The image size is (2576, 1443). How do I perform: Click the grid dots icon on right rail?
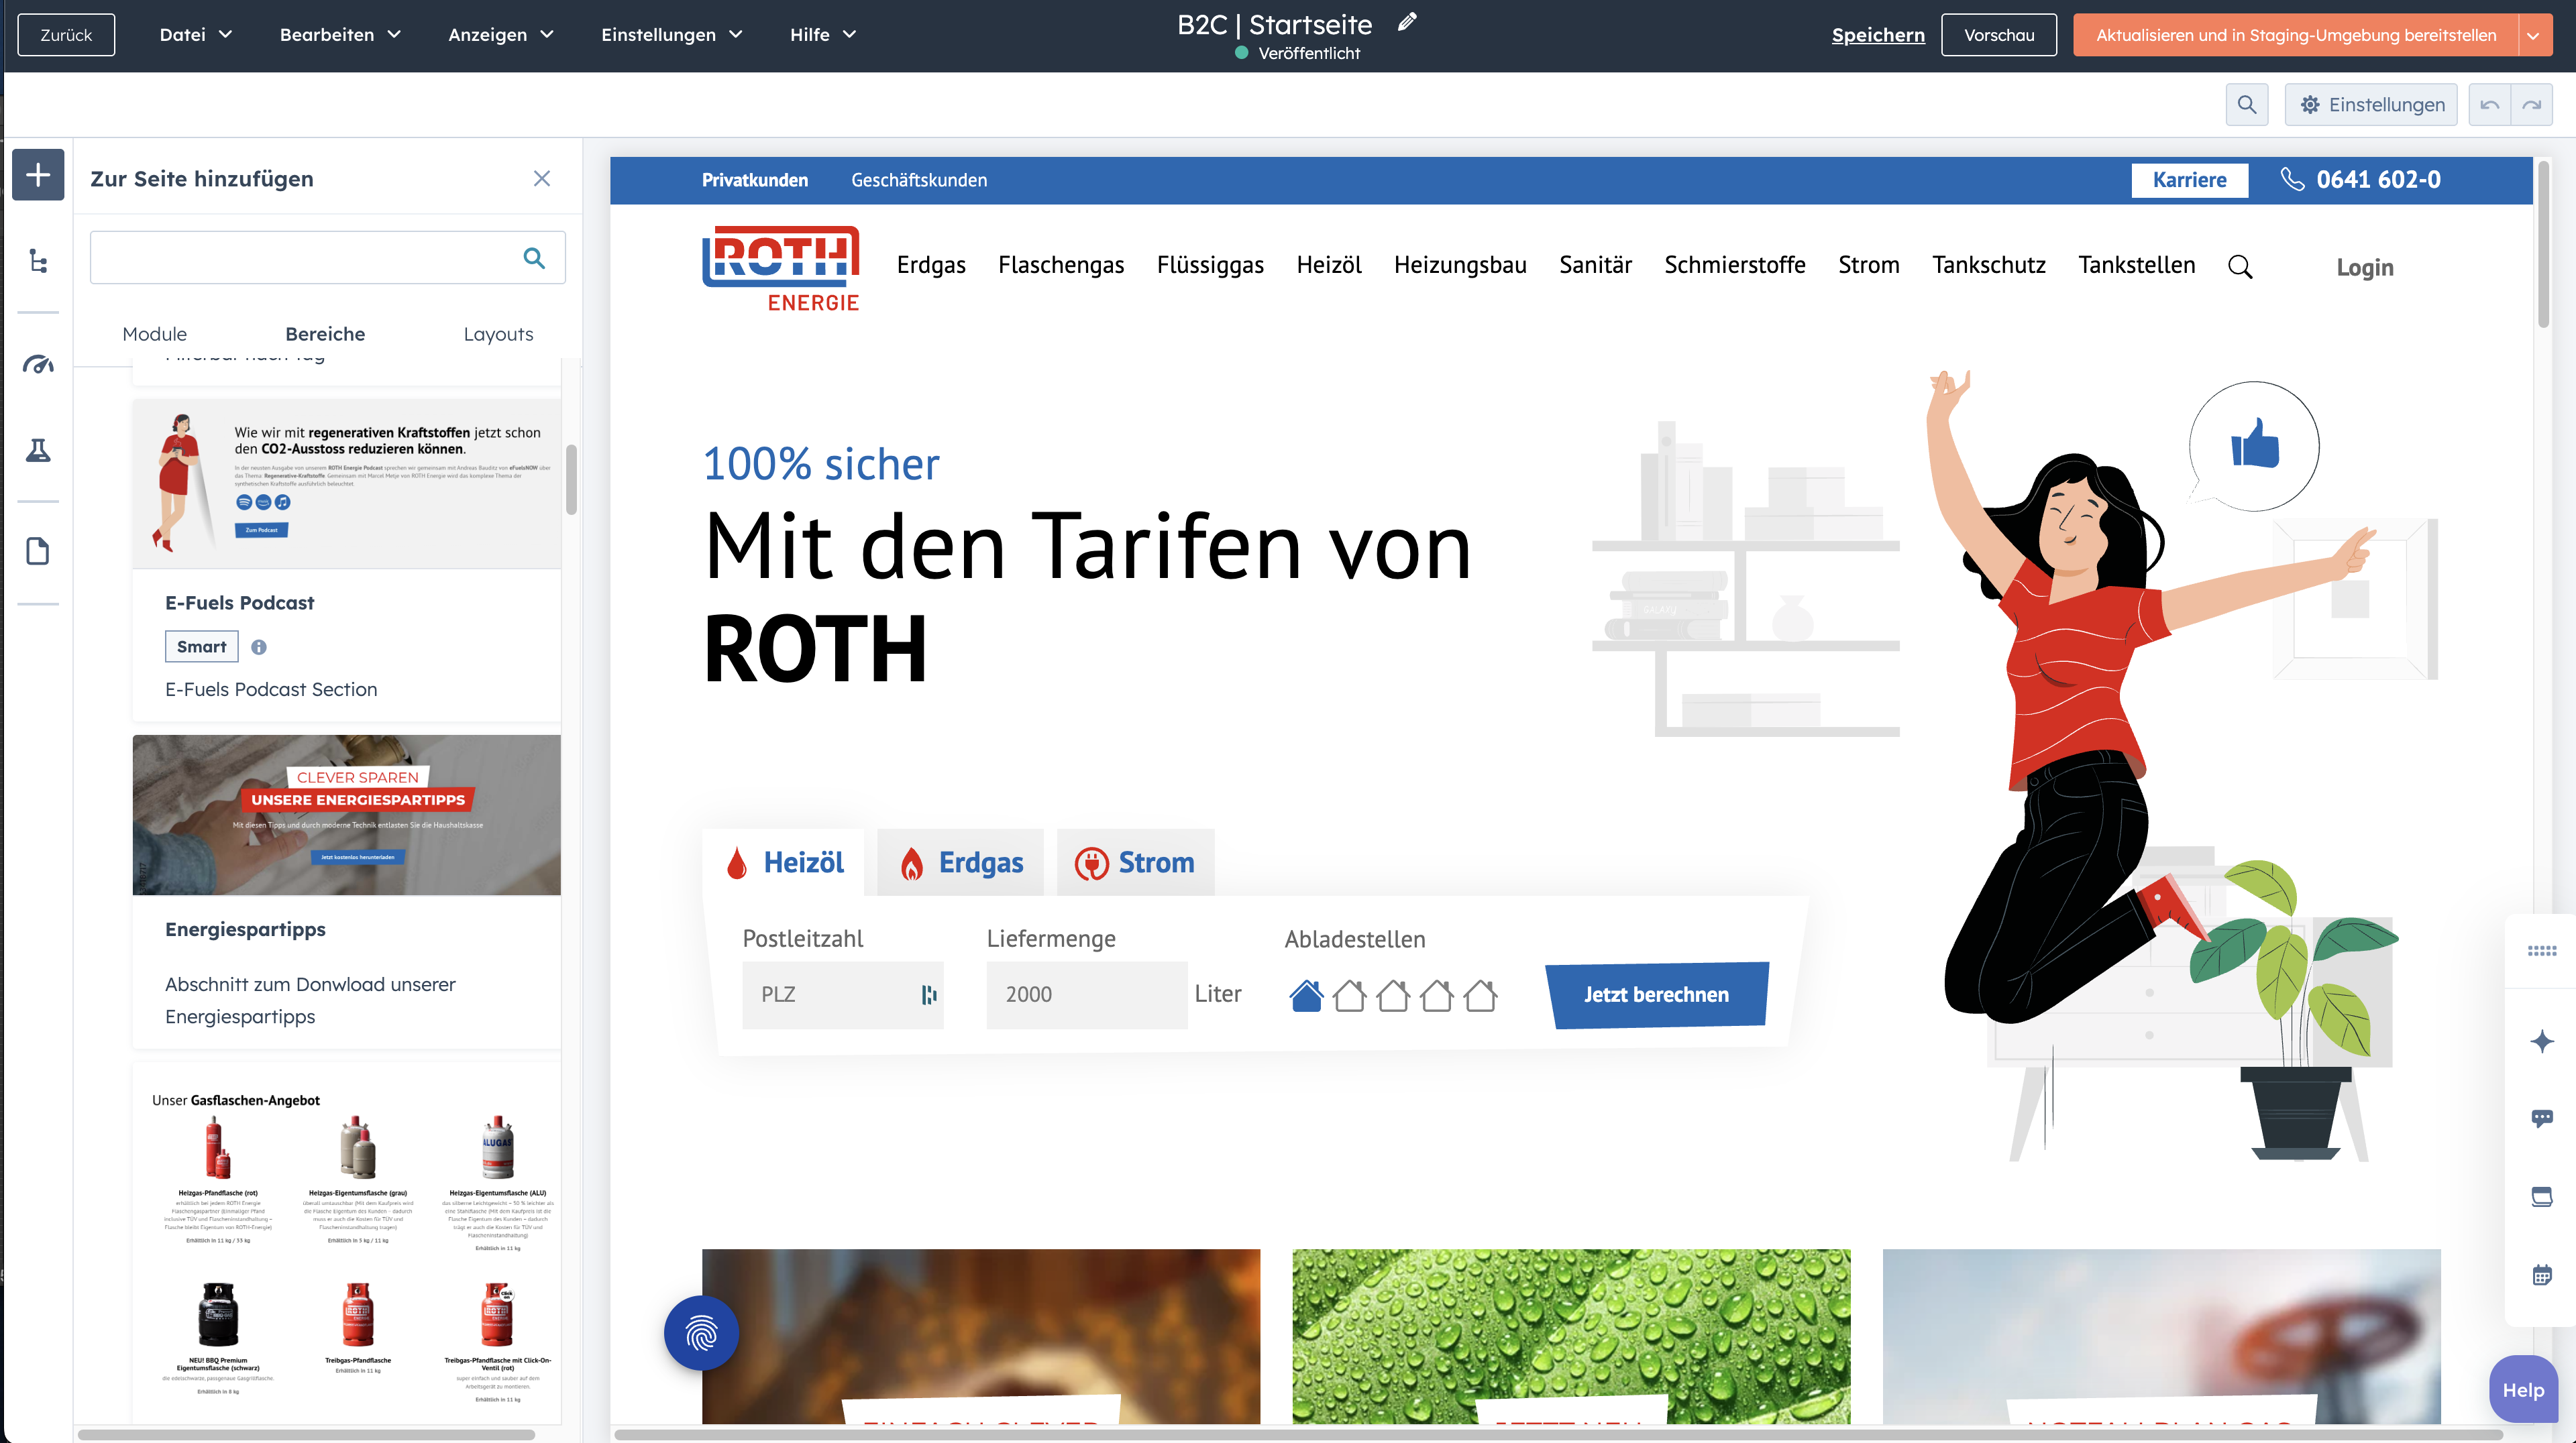2542,950
